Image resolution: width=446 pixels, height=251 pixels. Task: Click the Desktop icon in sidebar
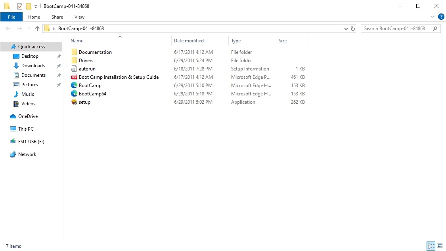coord(16,56)
